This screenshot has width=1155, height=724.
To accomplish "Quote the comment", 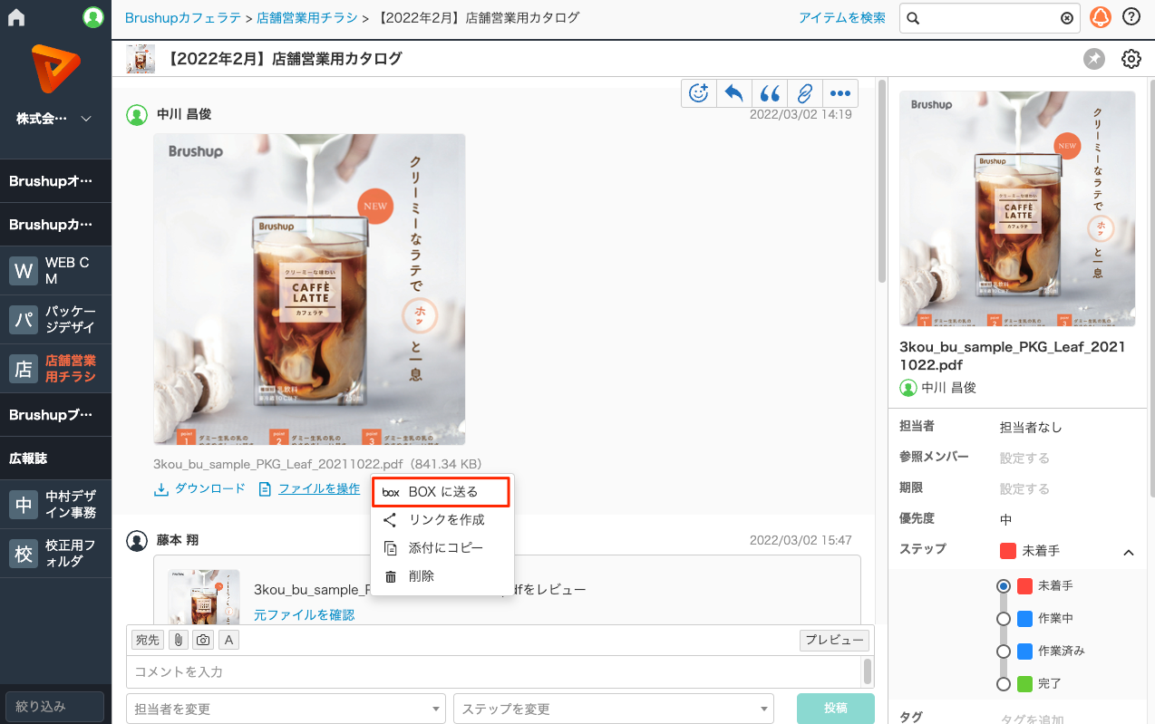I will click(770, 92).
